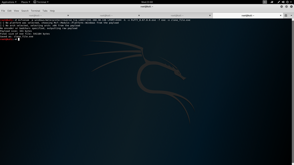Screen dimensions: 294x165
Task: Switch to the third root@kali tab
Action: click(x=177, y=16)
